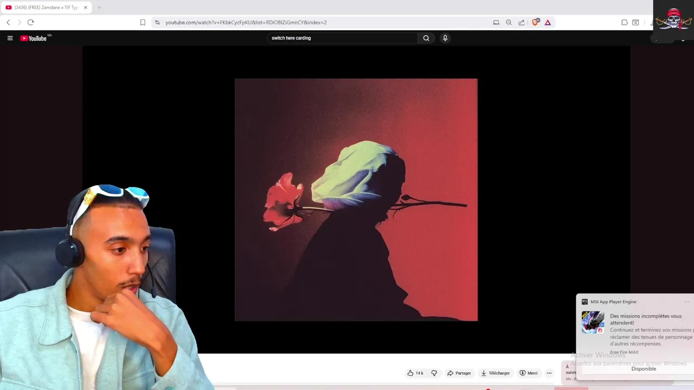This screenshot has width=694, height=390.
Task: Like the video with 14 k thumbs-up
Action: [x=415, y=373]
